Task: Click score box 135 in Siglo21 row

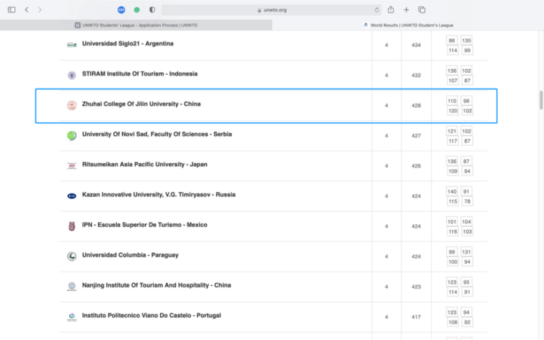Action: click(466, 40)
